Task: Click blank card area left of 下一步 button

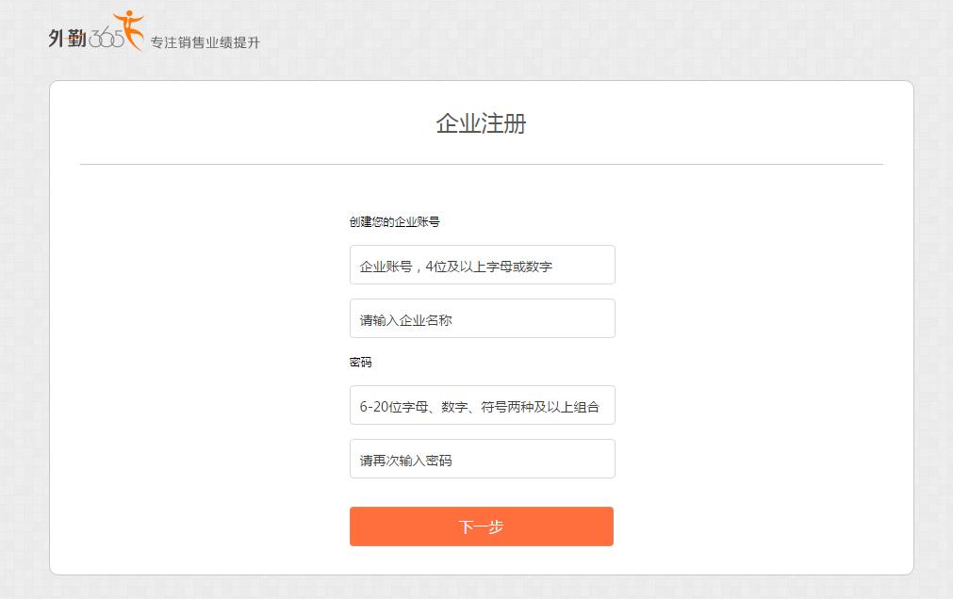Action: pos(207,526)
